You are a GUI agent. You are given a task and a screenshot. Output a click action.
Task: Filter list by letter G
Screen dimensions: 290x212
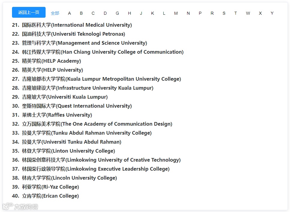[x=117, y=13]
